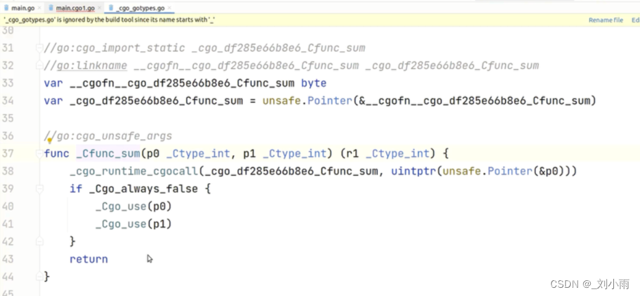Close the main.cgo1.go tab
640x296 pixels.
click(x=99, y=8)
